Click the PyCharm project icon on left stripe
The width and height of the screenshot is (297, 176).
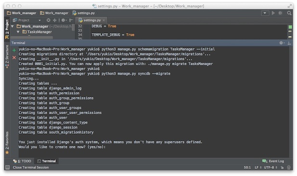point(7,37)
